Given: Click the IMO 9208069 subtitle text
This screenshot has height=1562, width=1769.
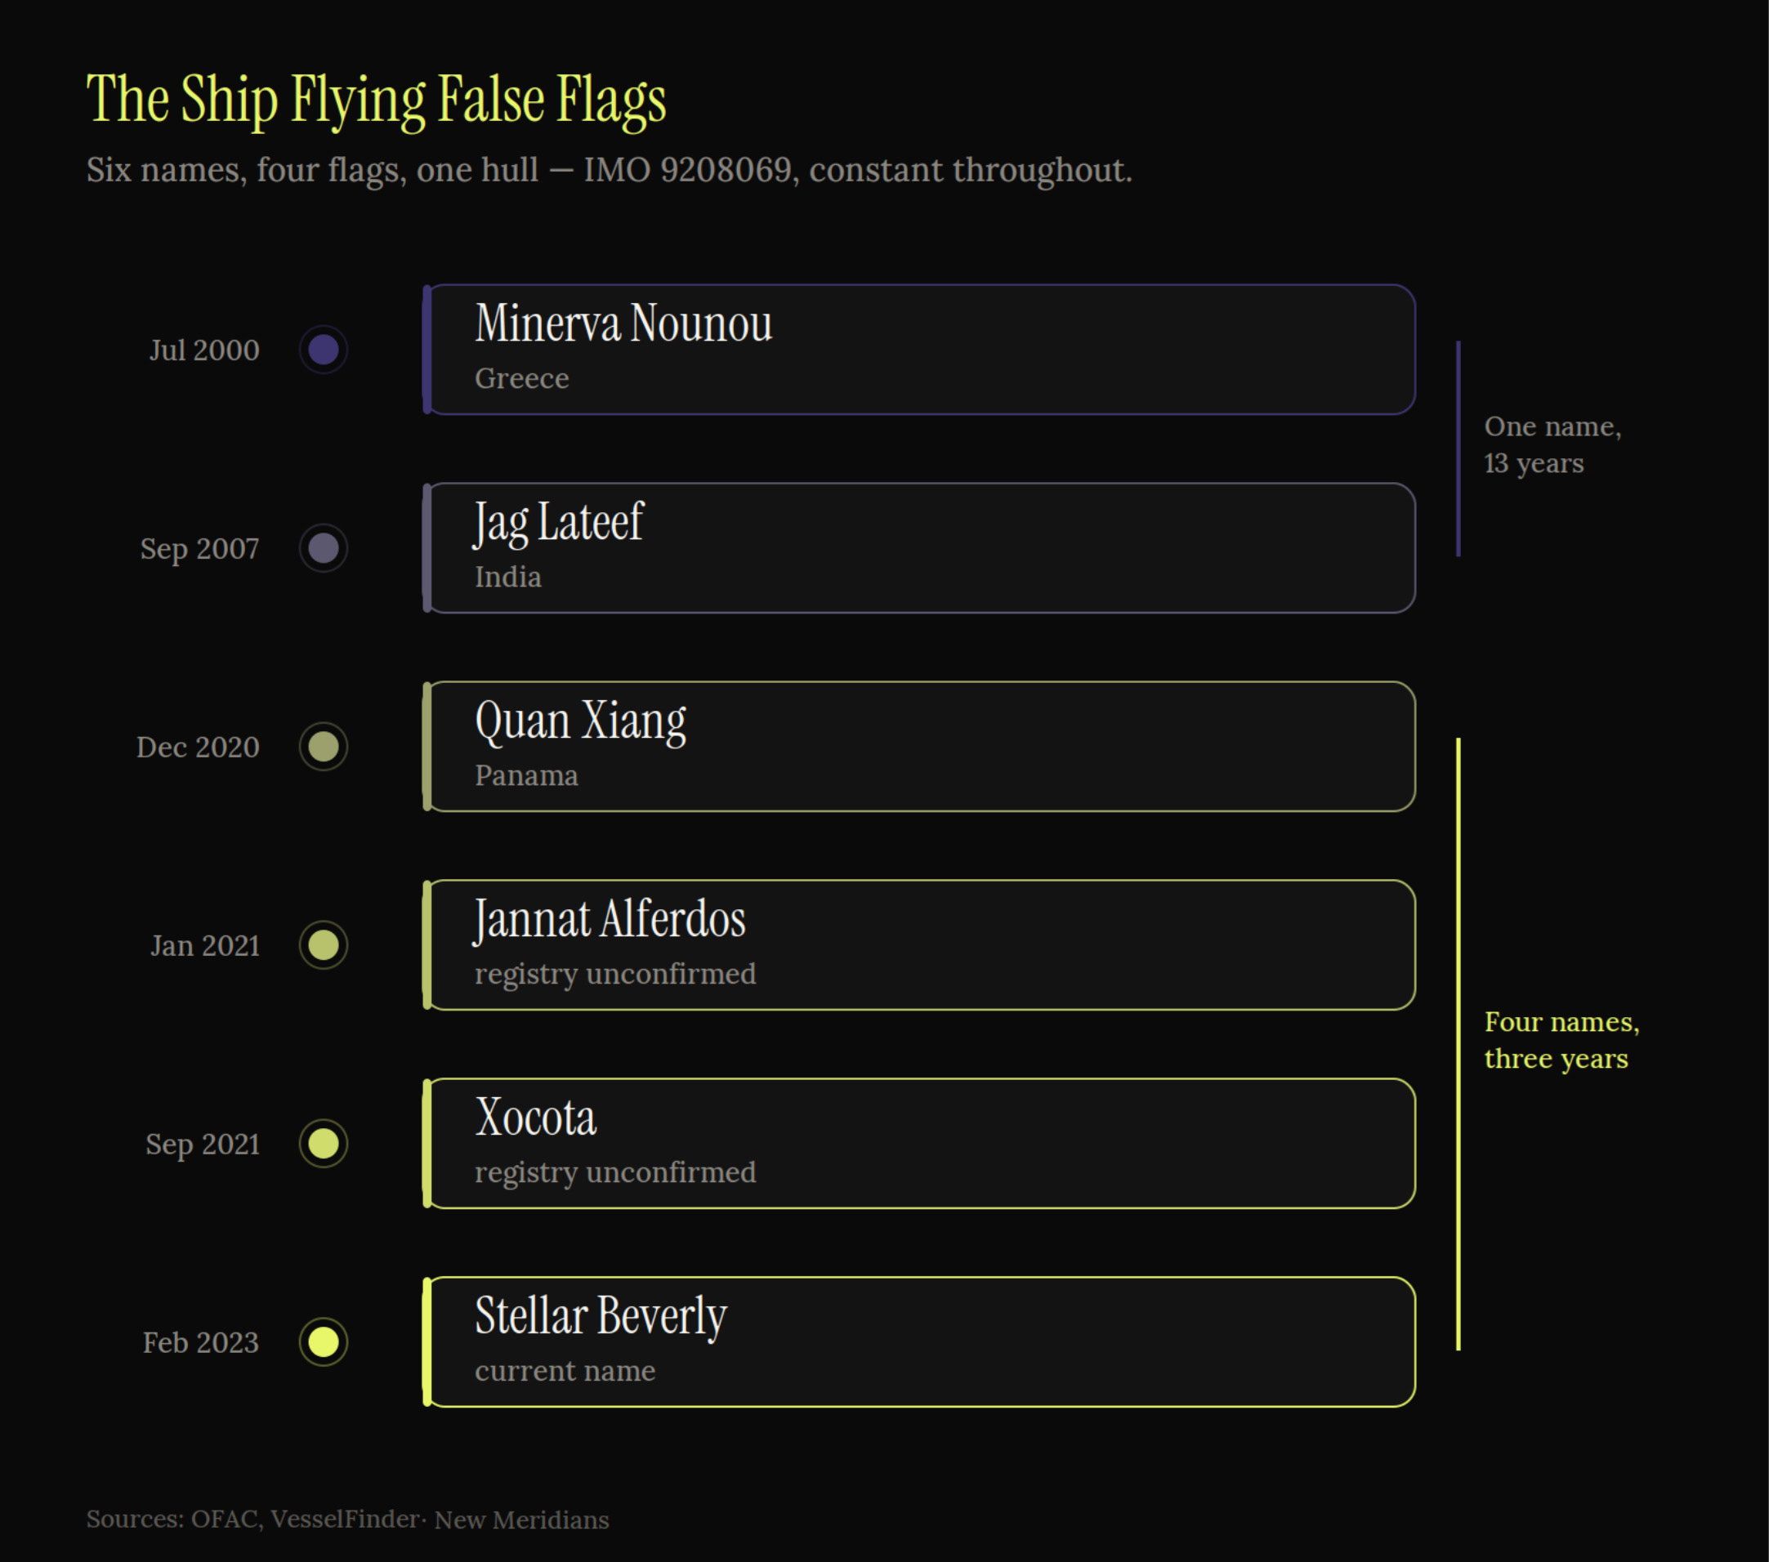Looking at the screenshot, I should [610, 171].
